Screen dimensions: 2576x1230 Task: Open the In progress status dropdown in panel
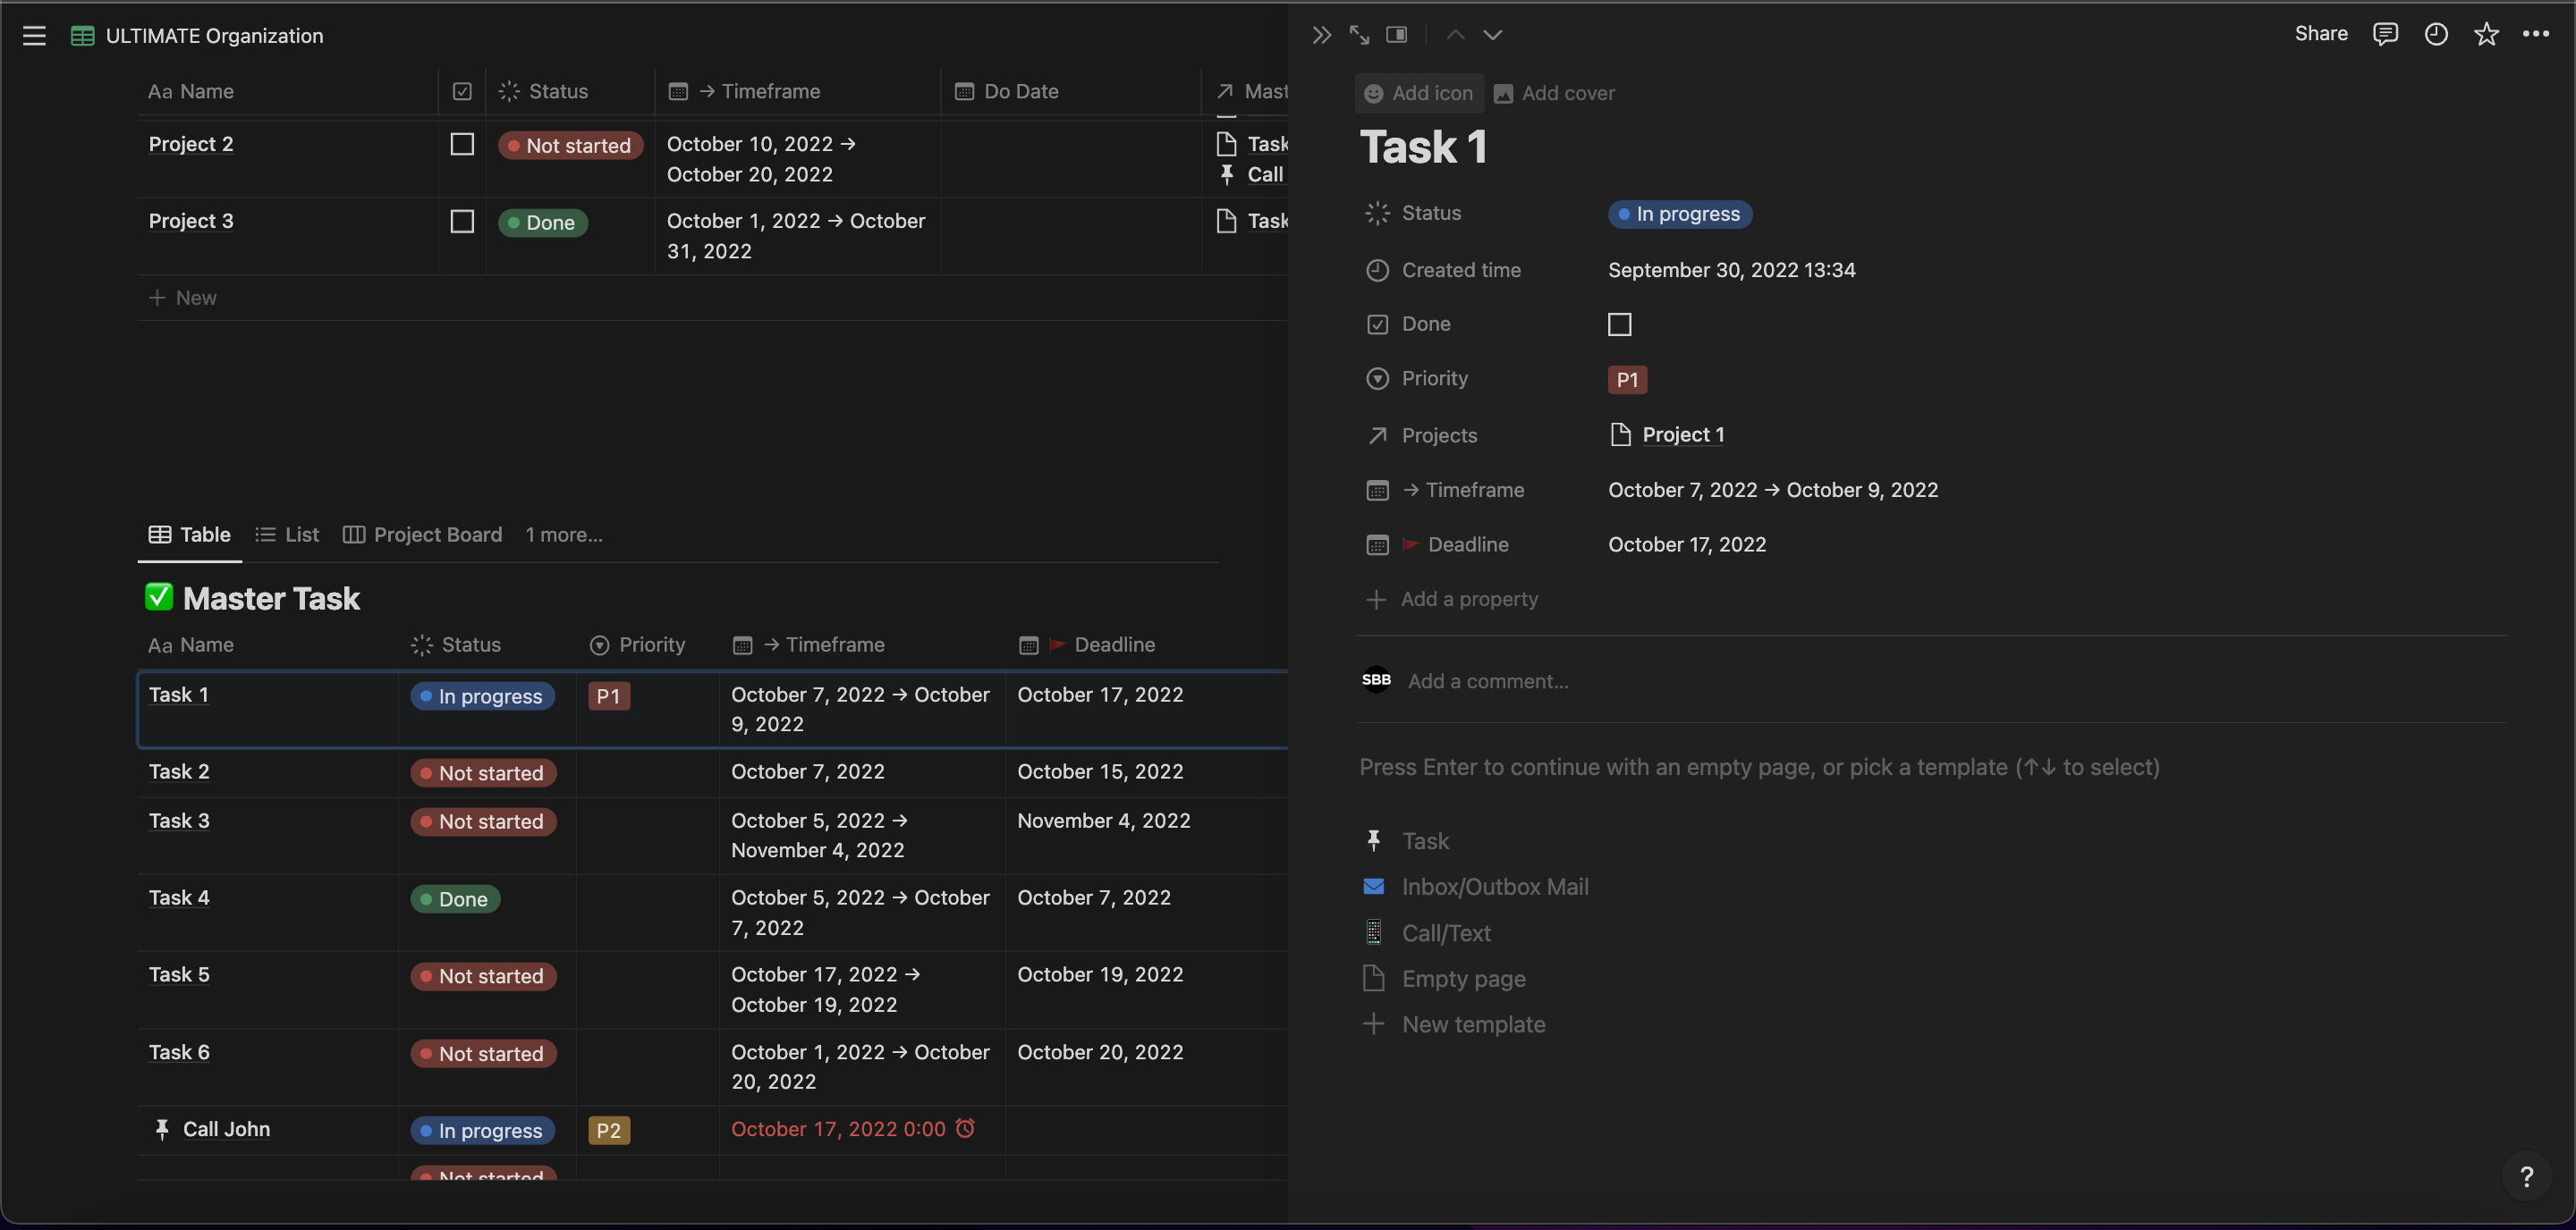click(x=1679, y=214)
